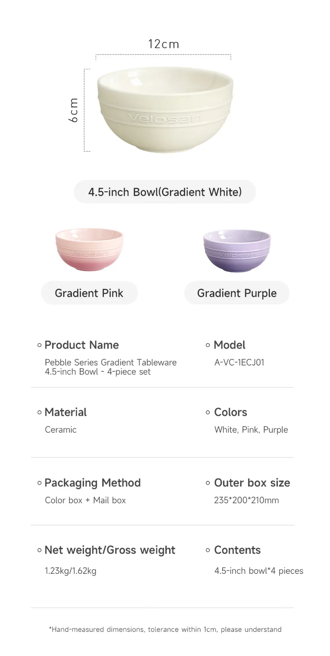Click the 12cm width dimension label
330x656 pixels.
(164, 44)
